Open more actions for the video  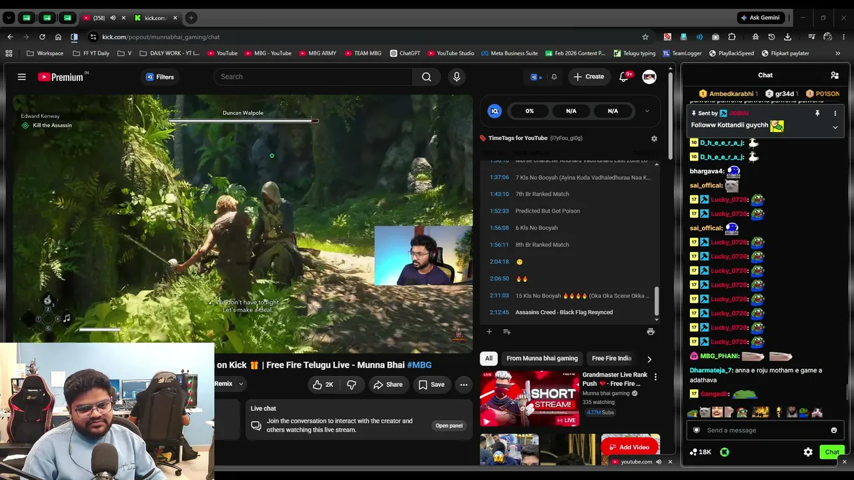[464, 384]
